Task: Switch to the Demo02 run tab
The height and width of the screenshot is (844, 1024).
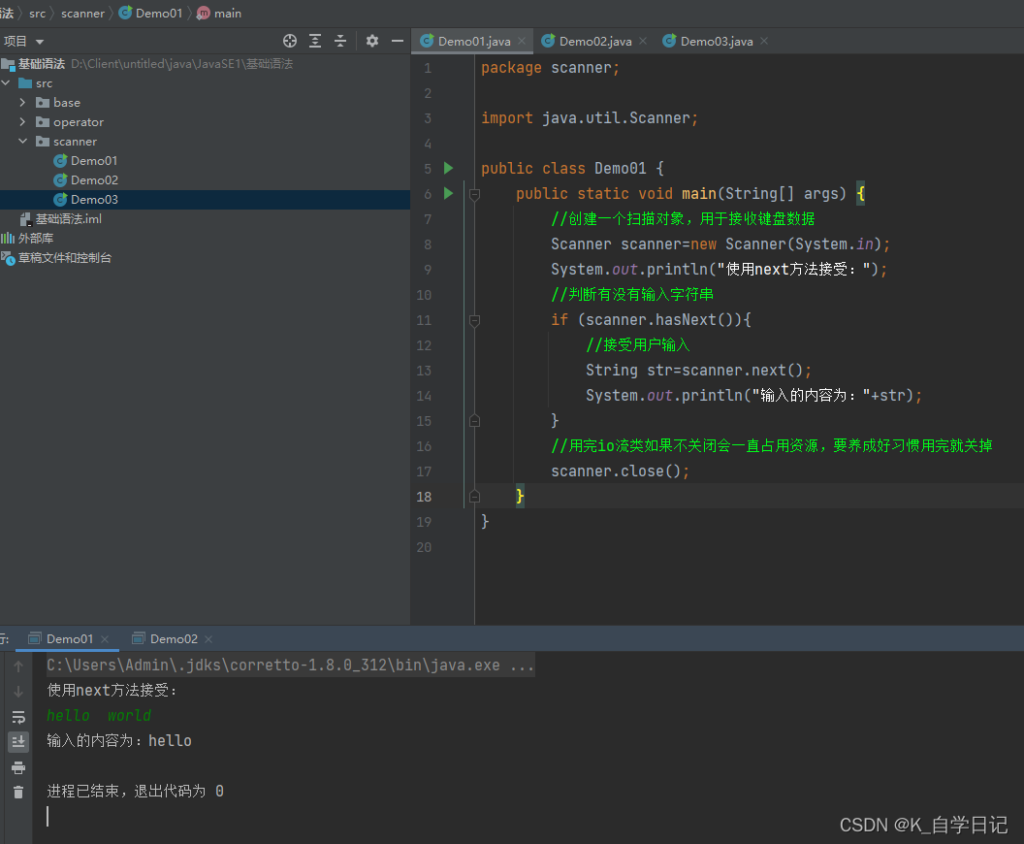Action: click(173, 639)
